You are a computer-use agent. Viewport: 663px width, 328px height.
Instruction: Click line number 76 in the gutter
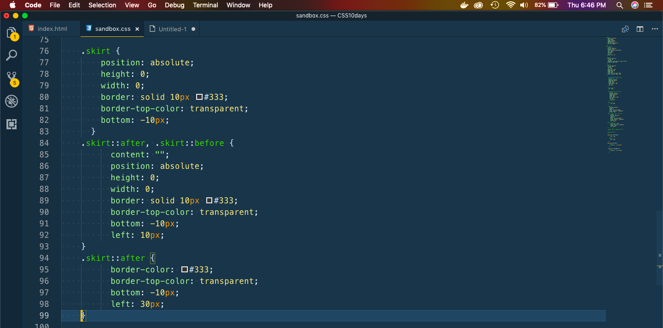(x=44, y=51)
